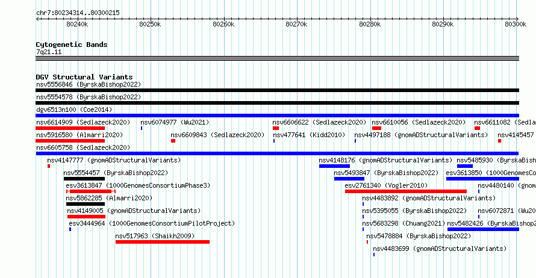Open the nsv5485930 variant label
536x278 pixels.
pyautogui.click(x=496, y=160)
